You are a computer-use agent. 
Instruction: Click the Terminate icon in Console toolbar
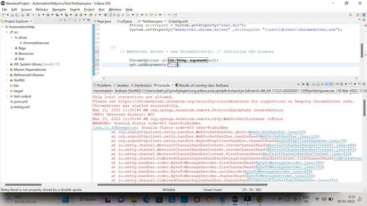pyautogui.click(x=298, y=84)
